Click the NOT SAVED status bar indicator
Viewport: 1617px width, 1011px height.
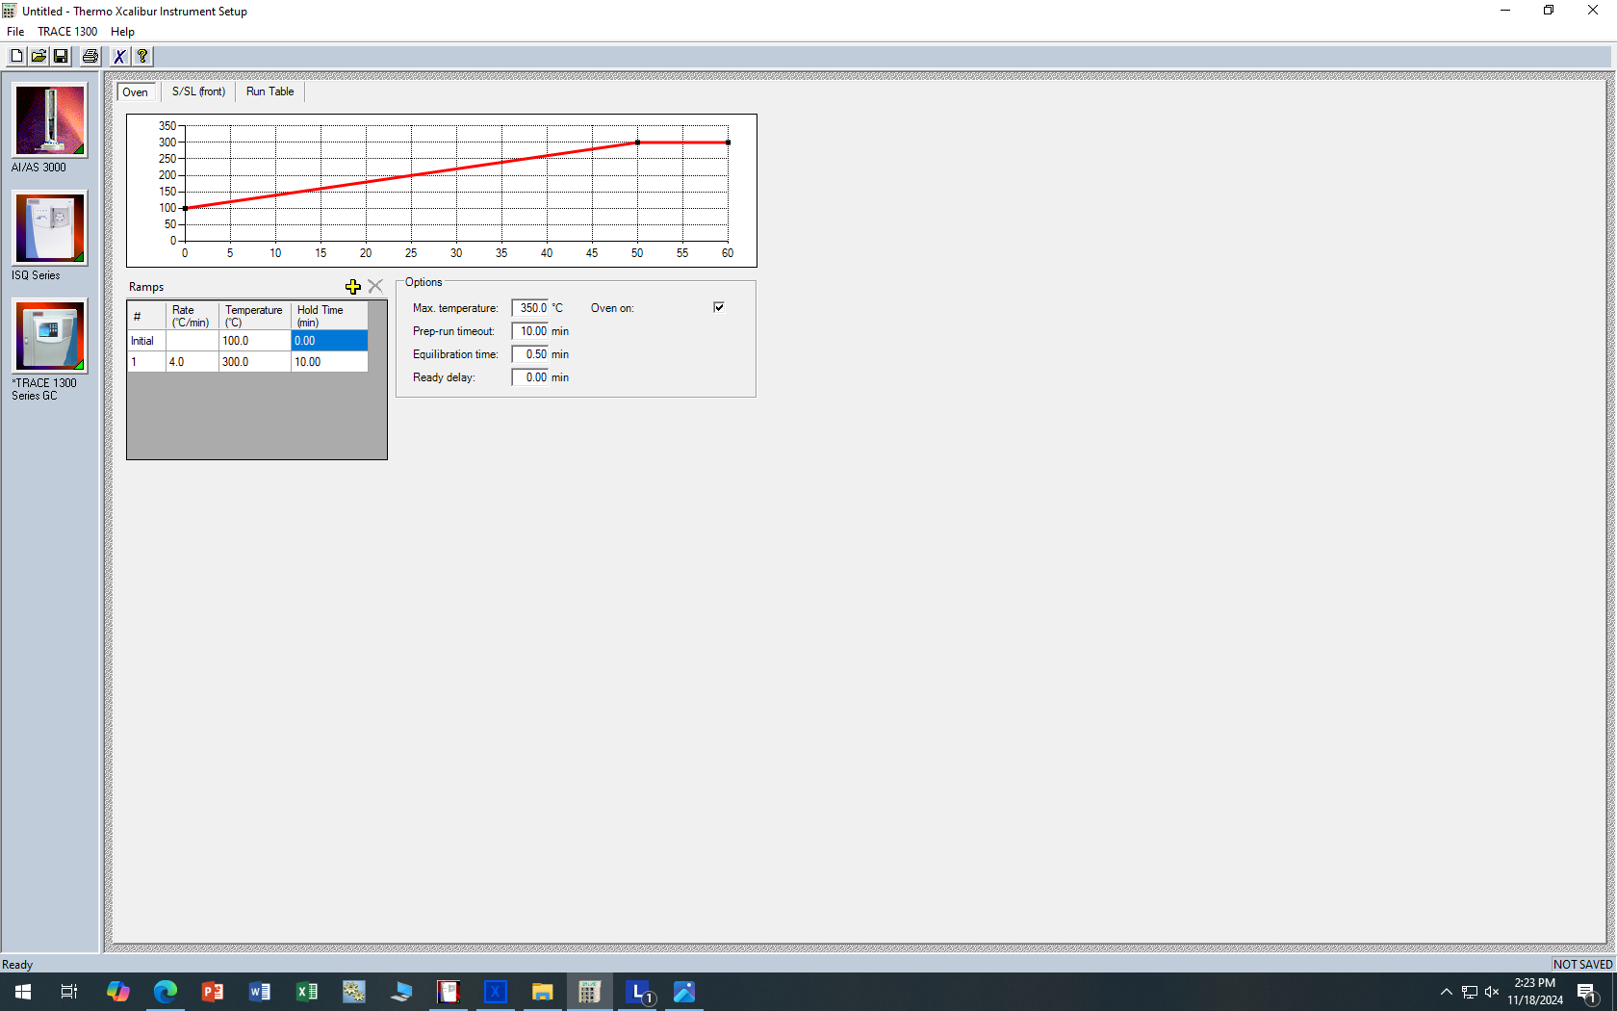pyautogui.click(x=1582, y=964)
